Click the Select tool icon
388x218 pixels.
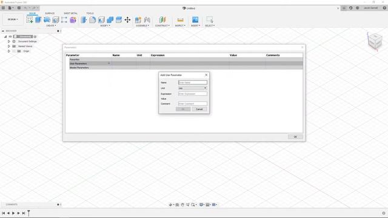(210, 20)
